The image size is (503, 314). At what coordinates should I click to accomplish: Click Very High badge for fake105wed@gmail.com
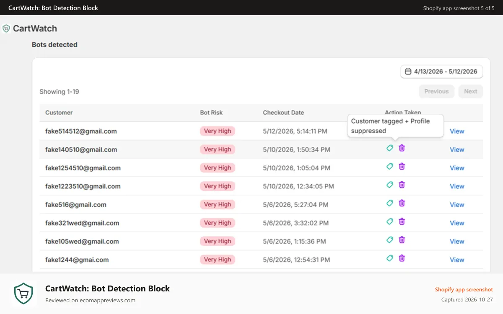[x=218, y=242]
